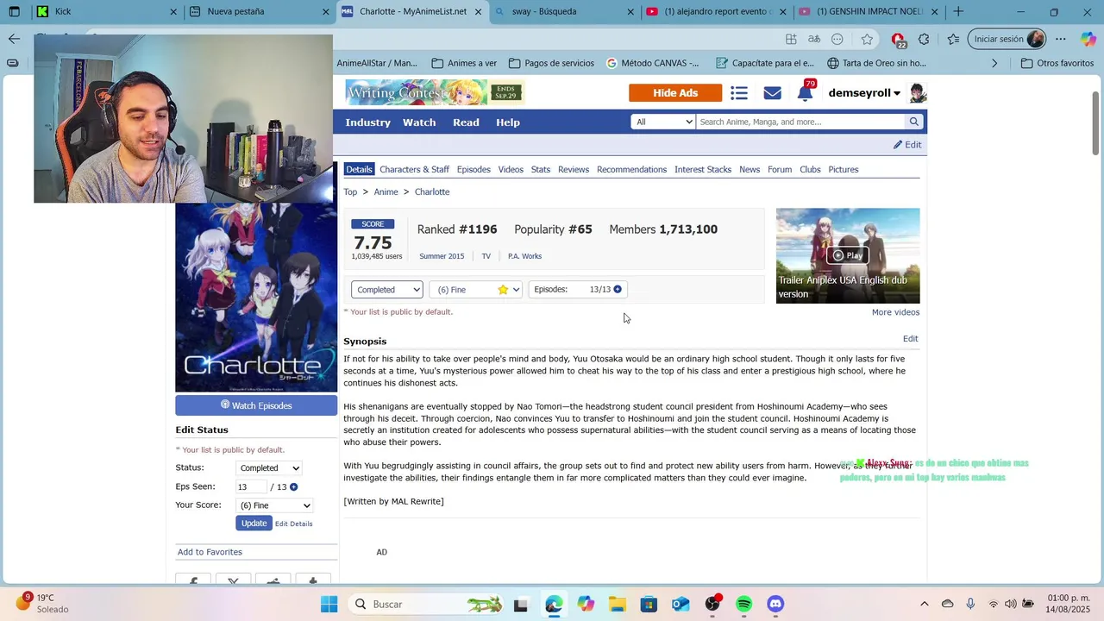
Task: Open the Animes a ver bookmarks folder
Action: pos(464,63)
